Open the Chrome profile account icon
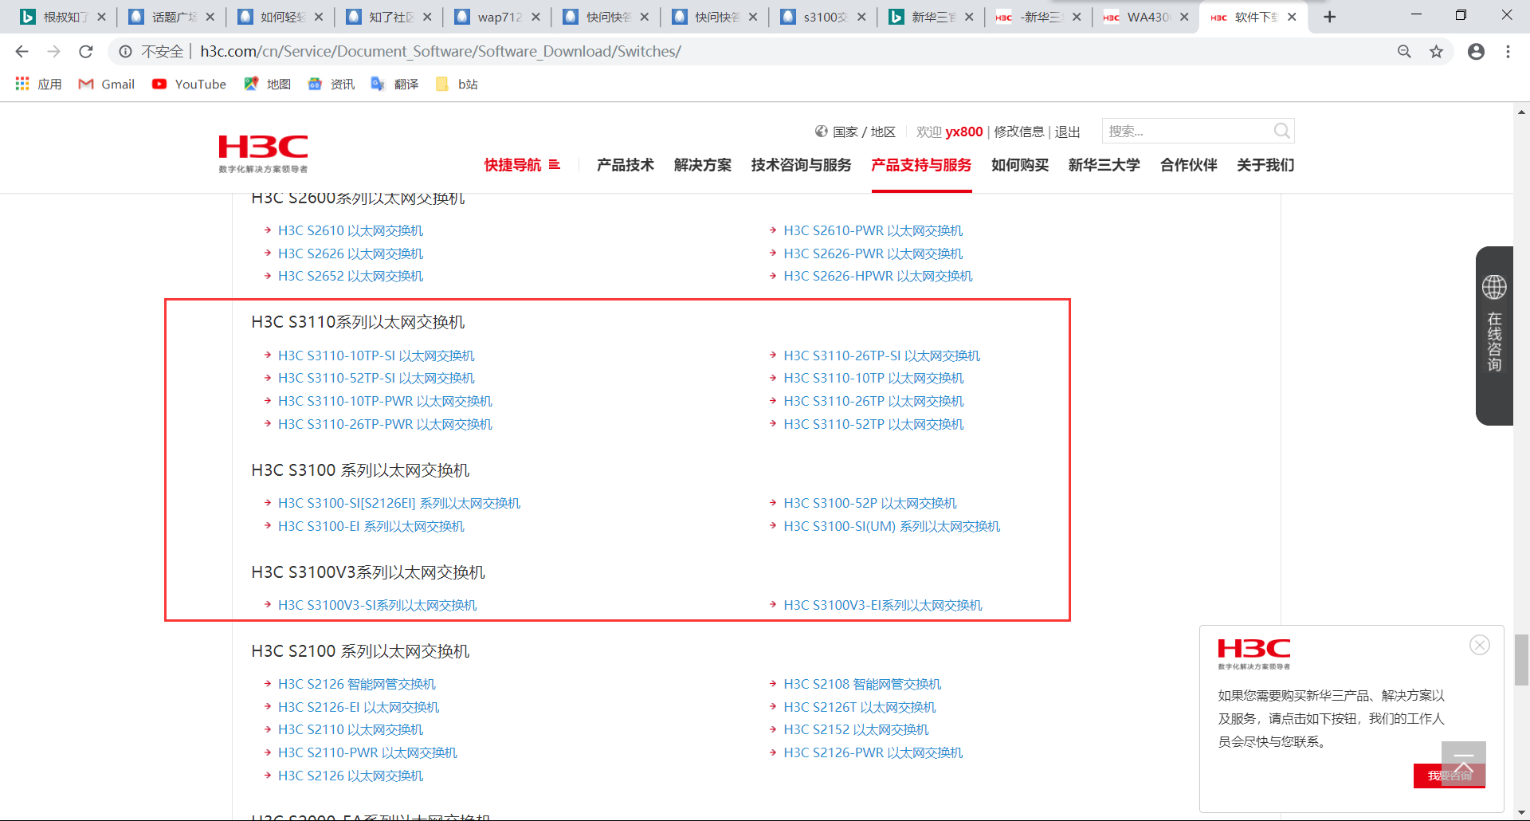 [1476, 52]
